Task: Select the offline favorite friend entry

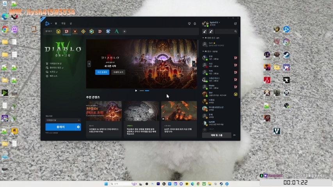Action: 220,44
